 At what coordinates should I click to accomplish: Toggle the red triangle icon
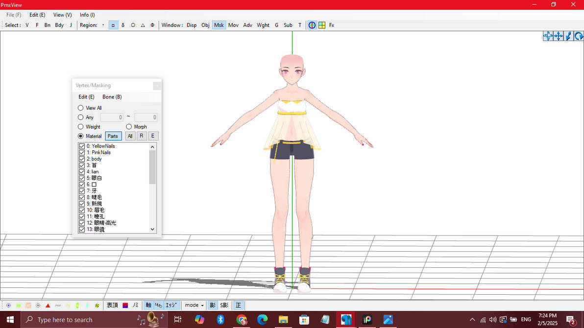click(48, 305)
